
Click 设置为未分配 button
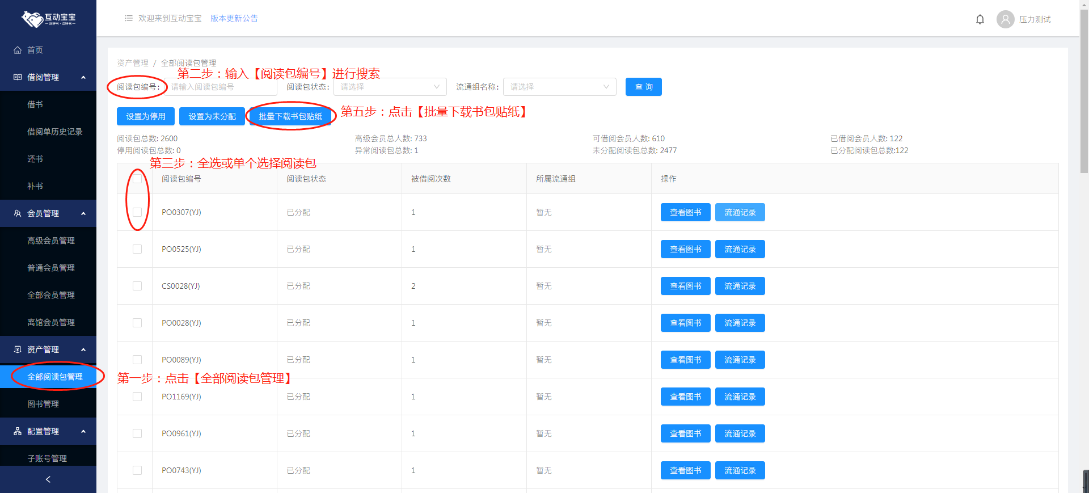(212, 116)
